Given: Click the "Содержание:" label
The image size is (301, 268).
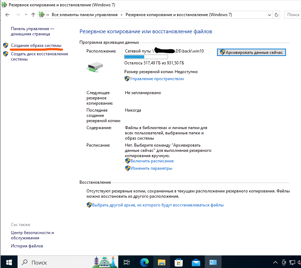Looking at the screenshot, I should 99,128.
